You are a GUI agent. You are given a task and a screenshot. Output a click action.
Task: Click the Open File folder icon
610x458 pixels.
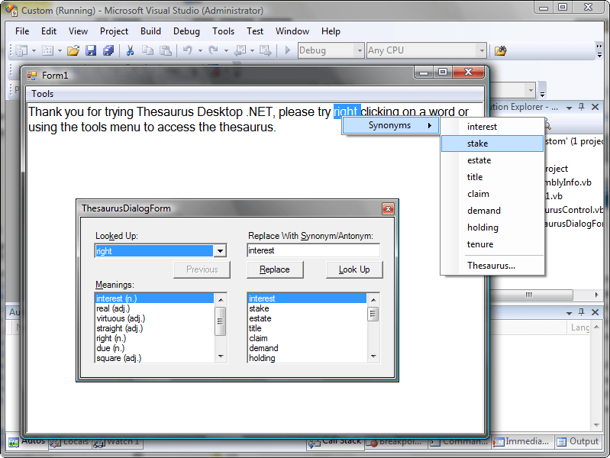click(73, 50)
